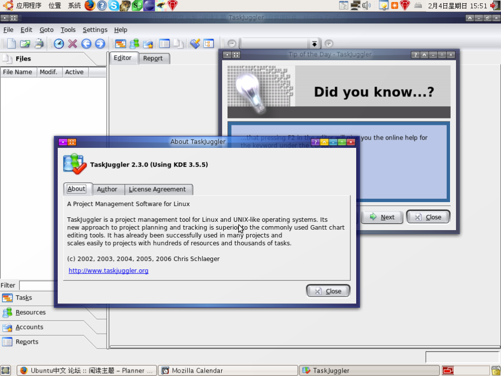Switch to the Editor tab
The width and height of the screenshot is (501, 376).
(123, 58)
